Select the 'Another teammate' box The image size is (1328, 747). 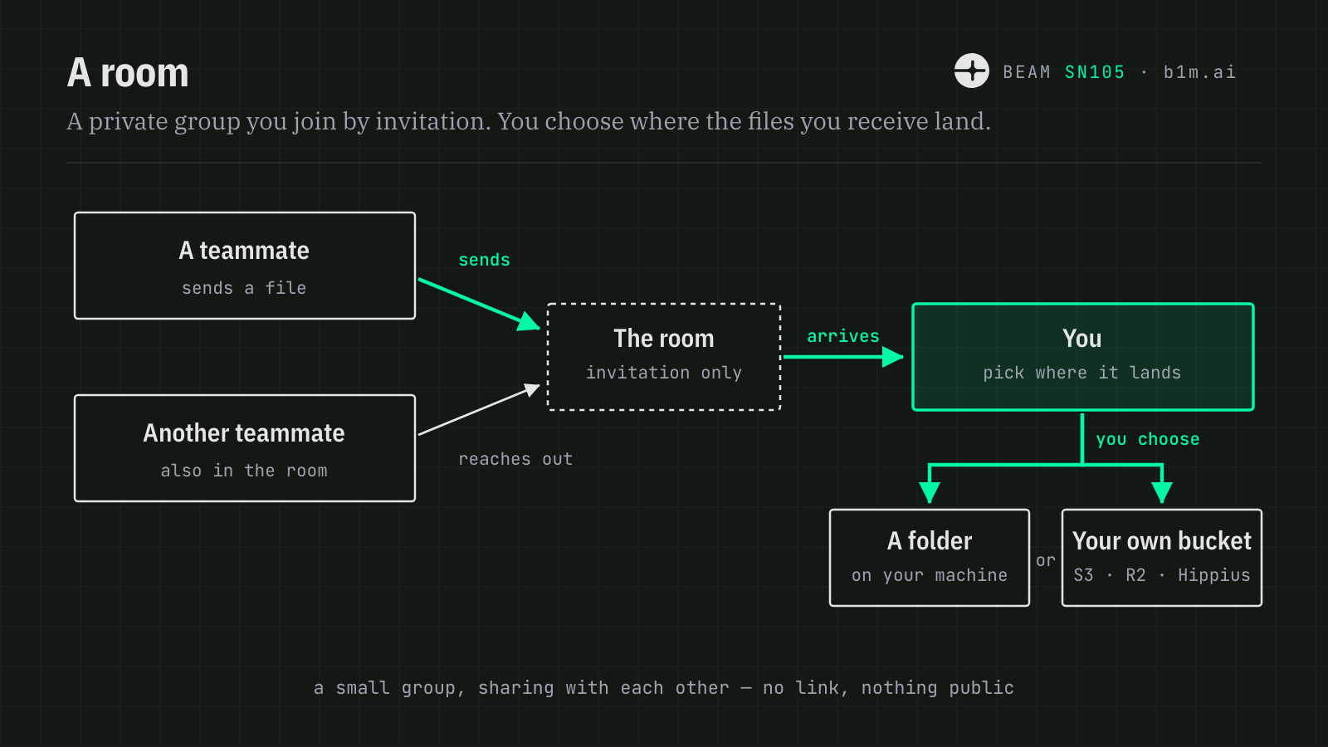pos(245,448)
